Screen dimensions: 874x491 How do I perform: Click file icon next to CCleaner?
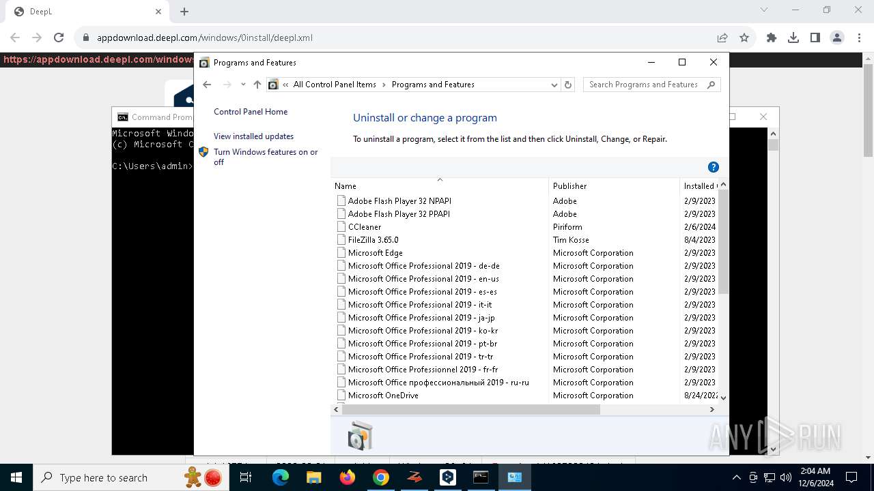pyautogui.click(x=341, y=227)
